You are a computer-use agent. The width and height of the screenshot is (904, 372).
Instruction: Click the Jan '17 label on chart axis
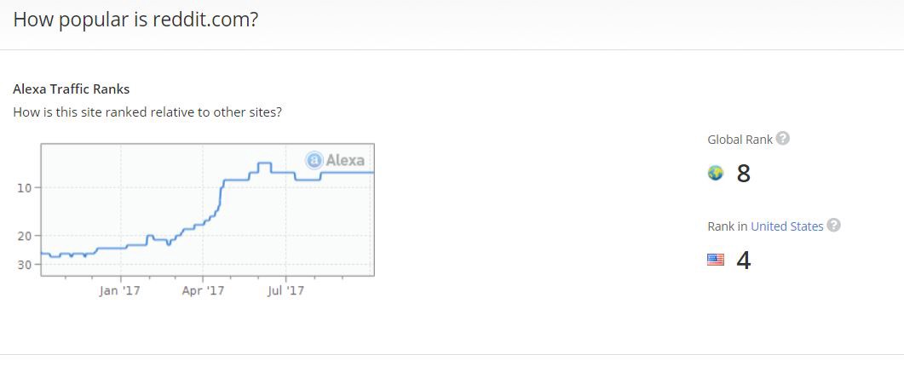coord(120,291)
